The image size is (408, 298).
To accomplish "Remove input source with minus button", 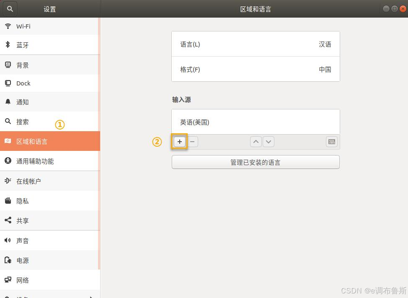I will 192,142.
